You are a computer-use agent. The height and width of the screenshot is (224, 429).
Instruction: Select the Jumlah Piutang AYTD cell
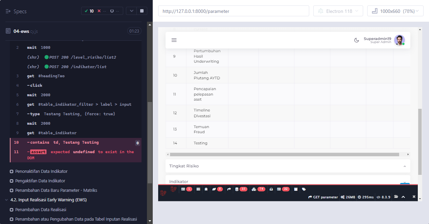click(207, 75)
